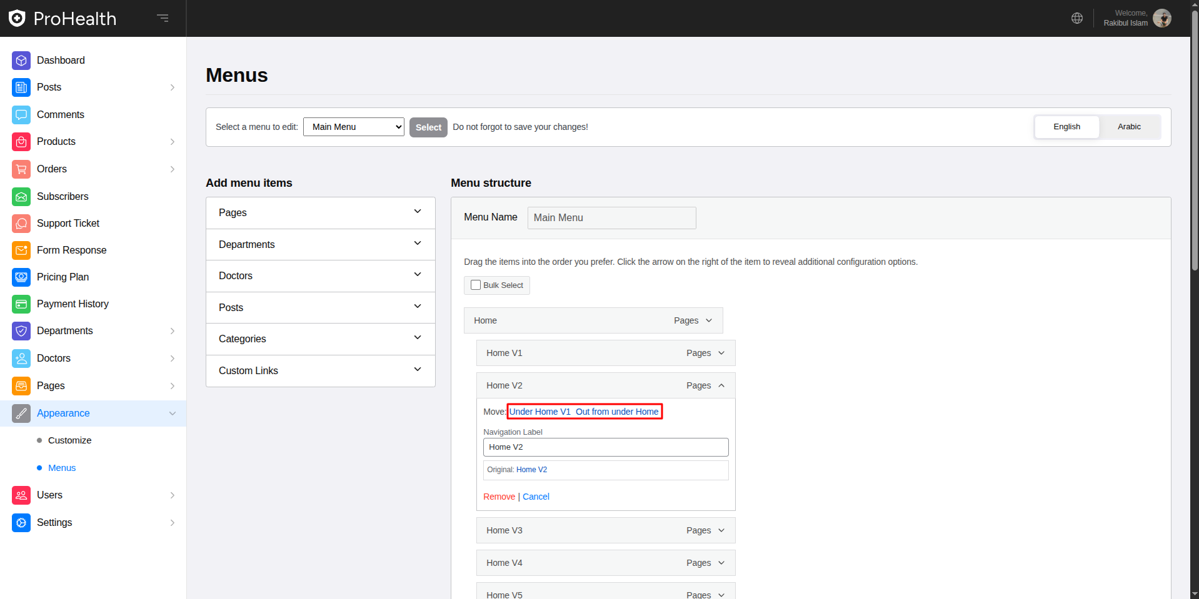Click the Posts sidebar icon
The image size is (1199, 599).
pyautogui.click(x=21, y=87)
